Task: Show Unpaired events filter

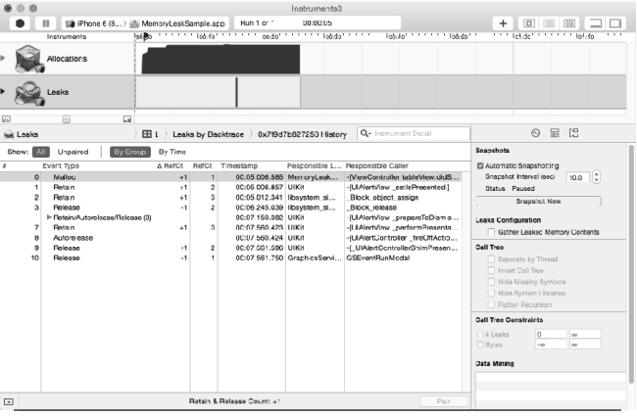Action: click(x=73, y=153)
